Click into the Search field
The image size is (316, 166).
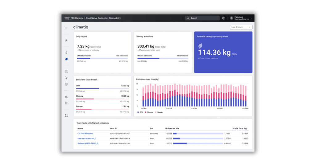coord(202,18)
